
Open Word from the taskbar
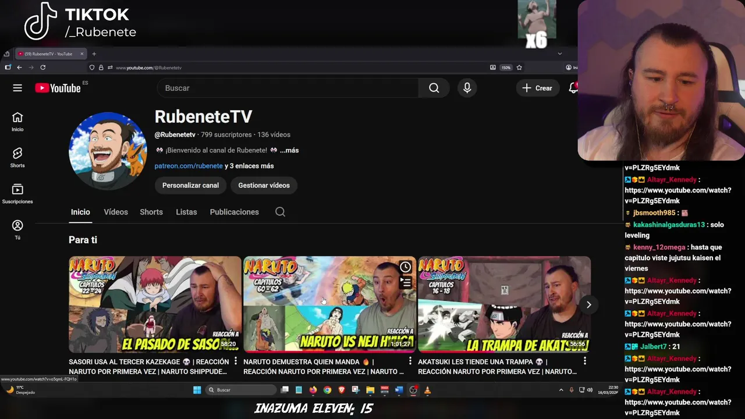point(399,390)
